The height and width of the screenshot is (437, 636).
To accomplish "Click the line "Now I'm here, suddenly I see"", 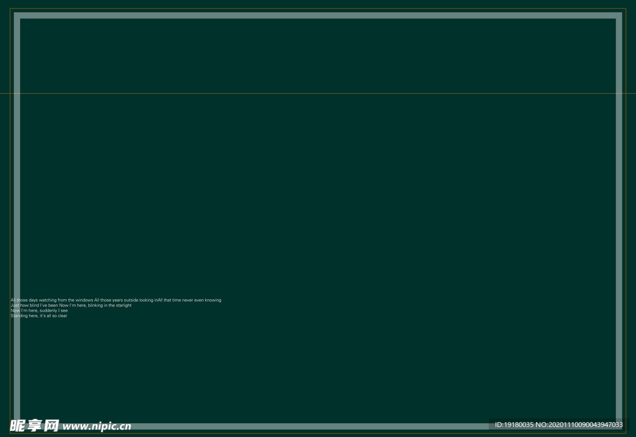I will (x=39, y=310).
